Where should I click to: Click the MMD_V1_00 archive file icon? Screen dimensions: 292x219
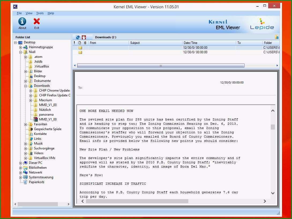click(x=36, y=119)
